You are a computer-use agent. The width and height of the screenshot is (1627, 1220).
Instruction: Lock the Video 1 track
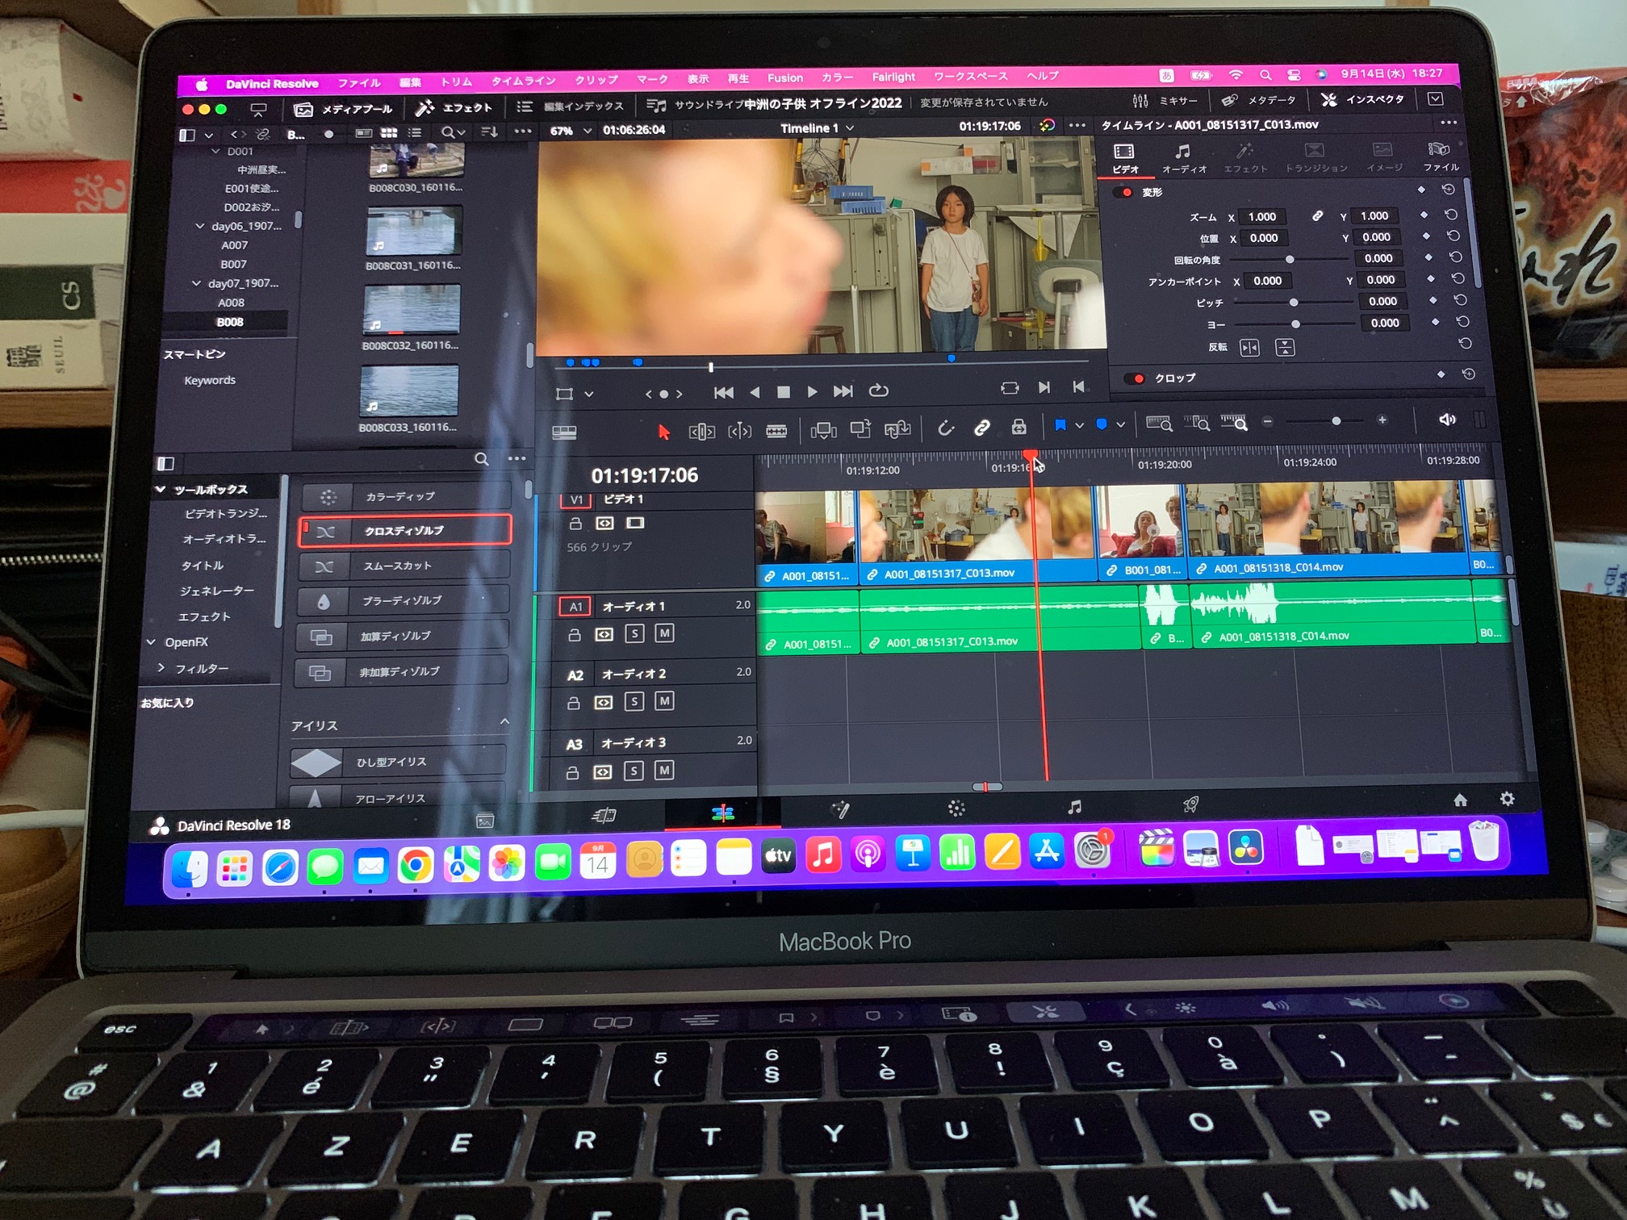point(575,524)
